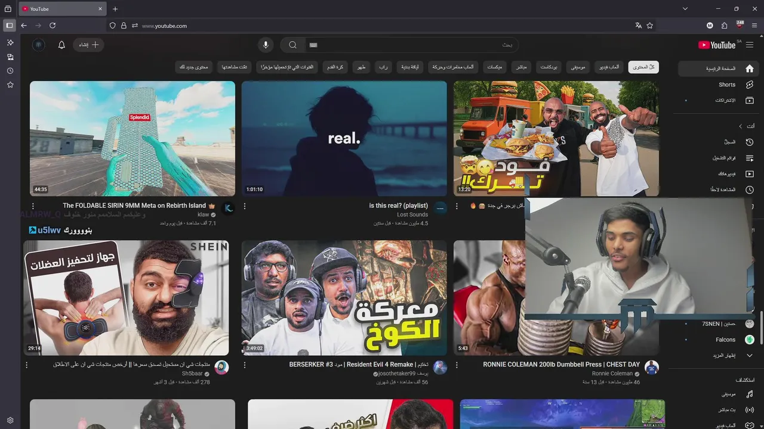Screen dimensions: 764x429
Task: Select the New to you (محتوى جديد لك) chip
Action: pos(194,67)
